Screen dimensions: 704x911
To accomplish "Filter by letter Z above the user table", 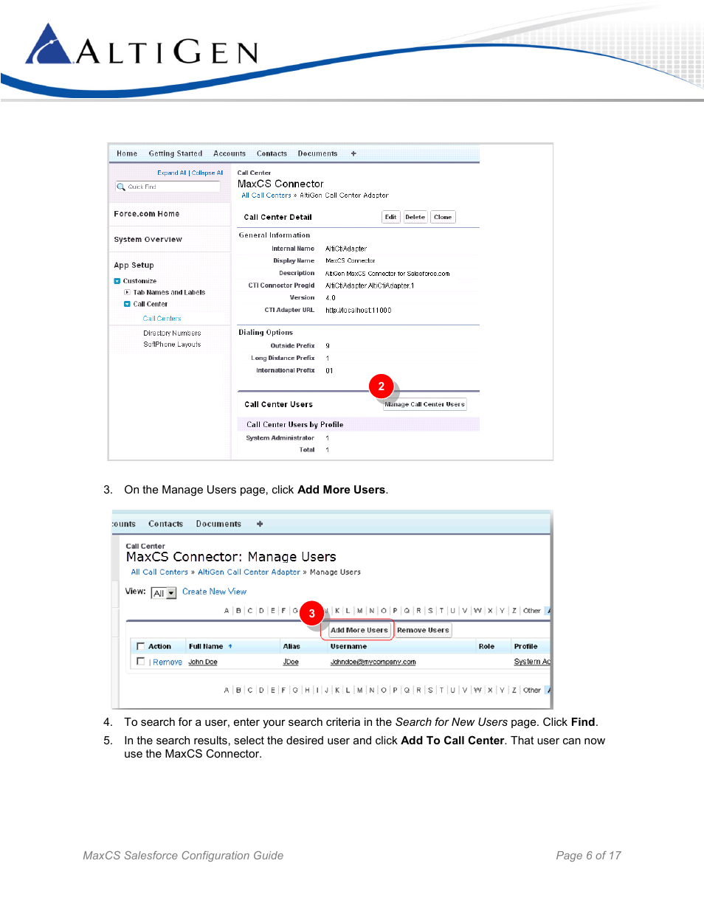I will coord(514,611).
